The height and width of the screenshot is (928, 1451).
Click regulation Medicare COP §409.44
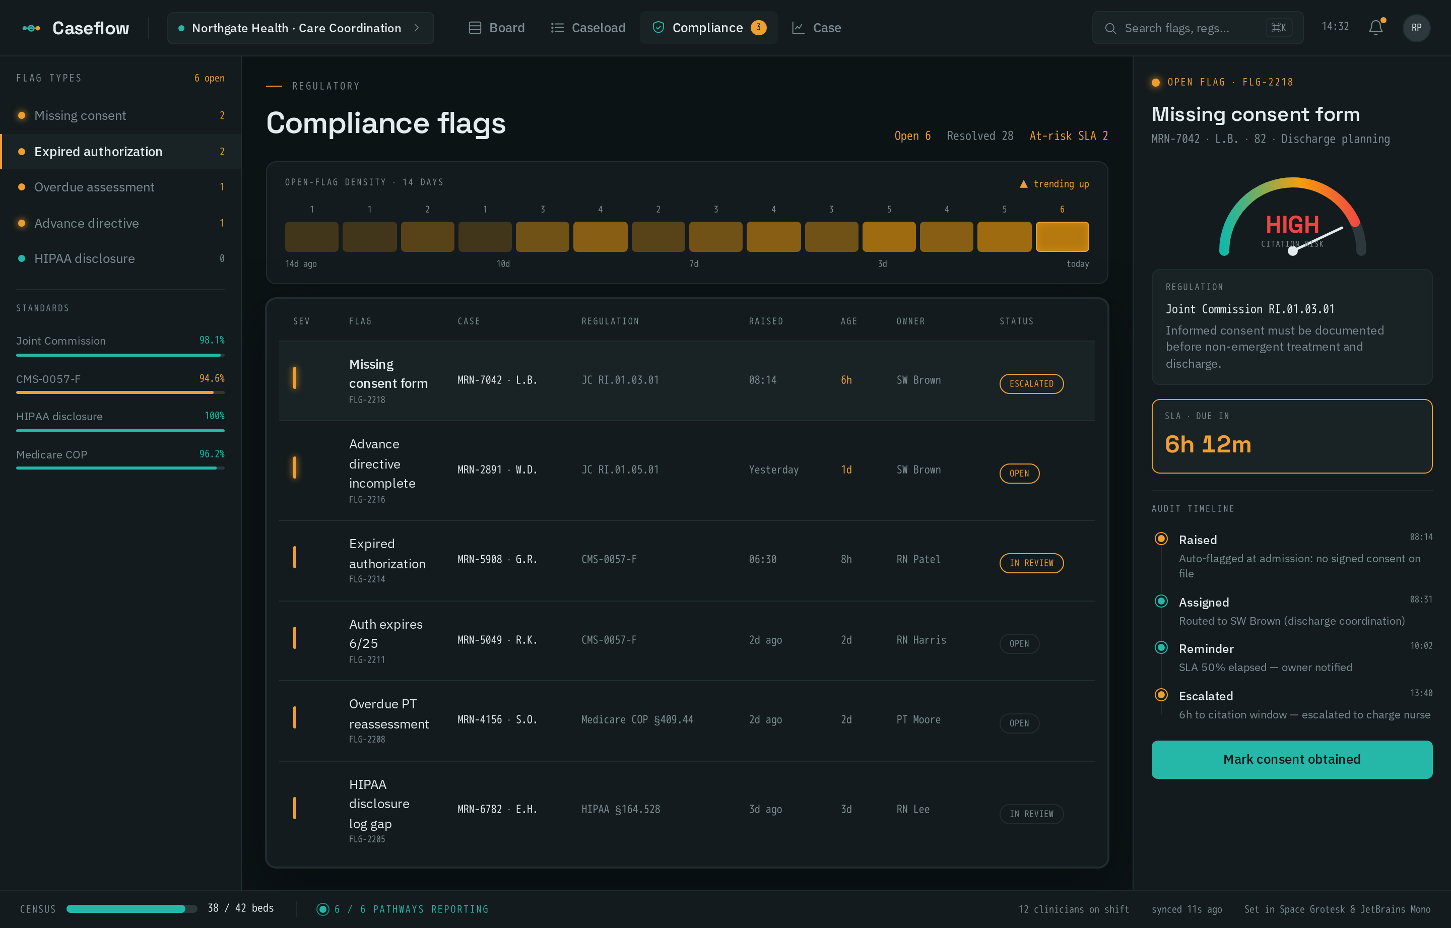tap(637, 719)
